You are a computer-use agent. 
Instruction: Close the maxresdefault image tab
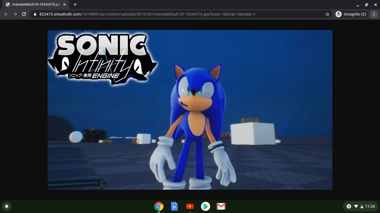(65, 4)
